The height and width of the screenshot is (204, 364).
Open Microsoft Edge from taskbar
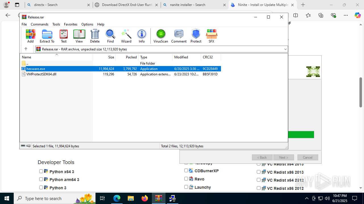click(x=117, y=198)
